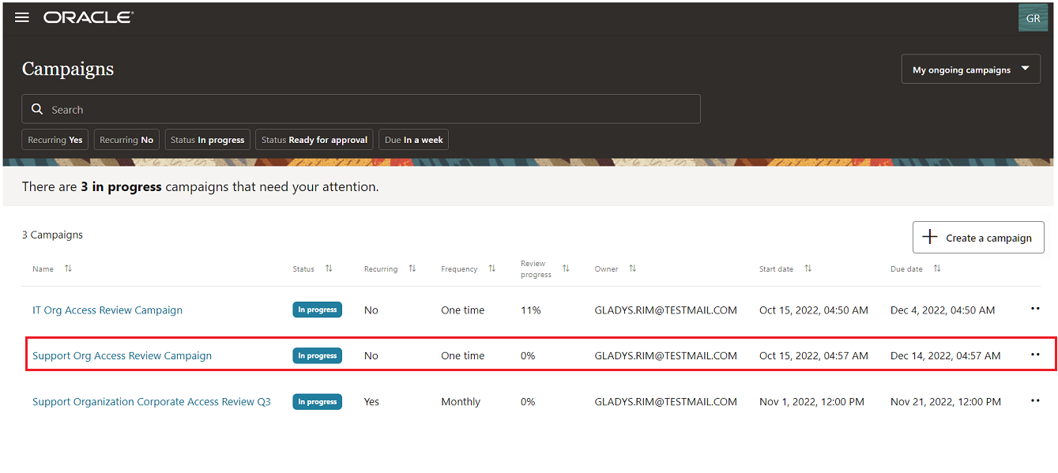Click the Campaigns page heading

[x=68, y=69]
